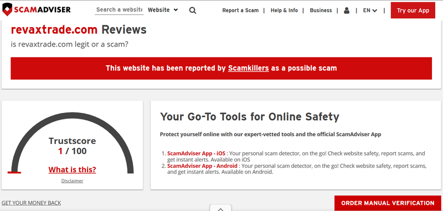443x211 pixels.
Task: Click the red banner about possible scam
Action: (x=221, y=68)
